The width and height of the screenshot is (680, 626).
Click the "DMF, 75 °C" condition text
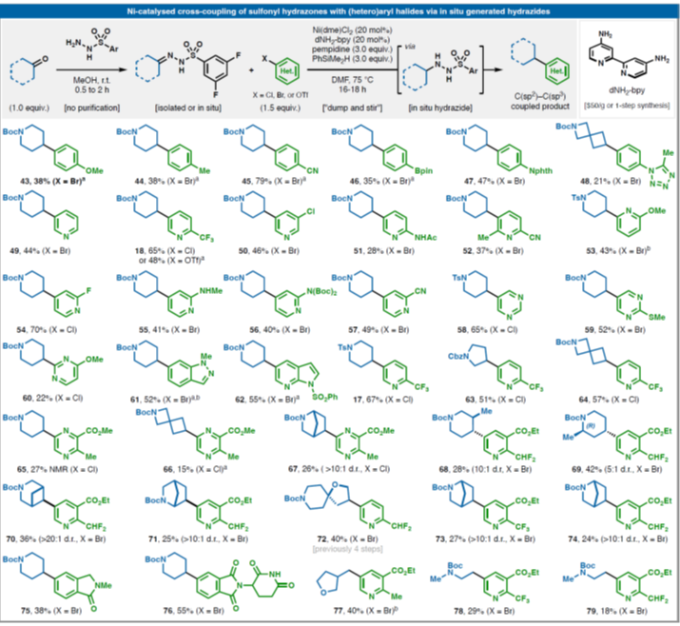tap(351, 80)
